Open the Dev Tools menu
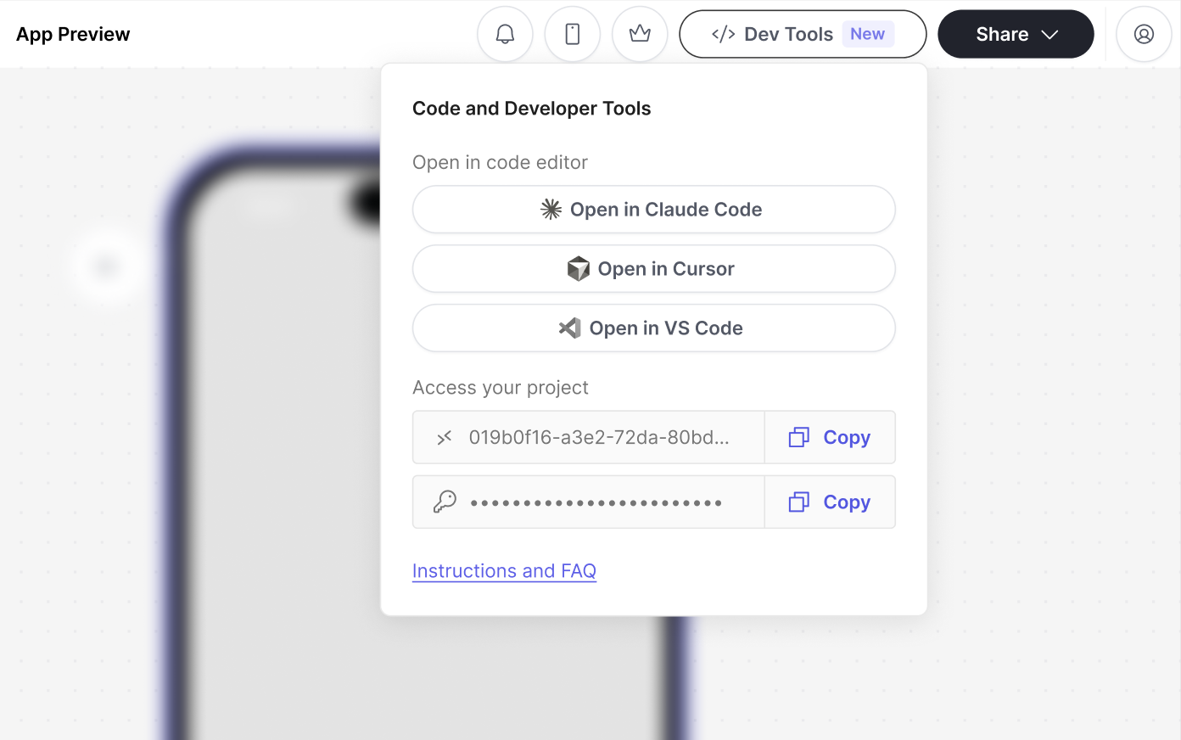The width and height of the screenshot is (1181, 740). (x=801, y=34)
